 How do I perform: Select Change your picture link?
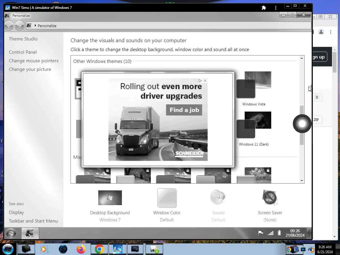click(30, 69)
